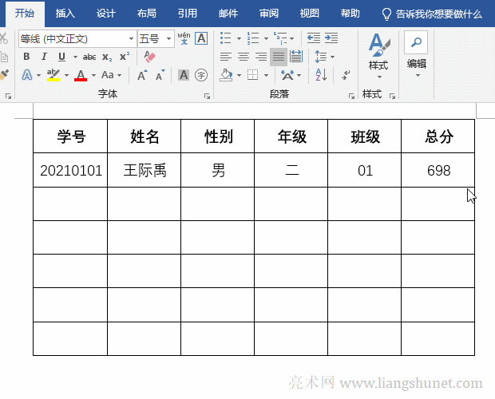
Task: Click the Phonetic Guide wén icon
Action: click(184, 38)
